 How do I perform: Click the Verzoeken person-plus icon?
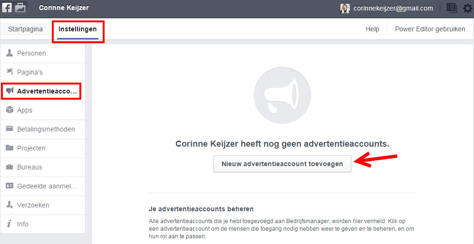click(x=10, y=205)
